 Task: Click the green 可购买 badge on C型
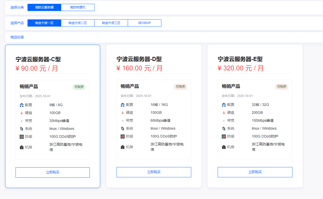click(x=79, y=87)
